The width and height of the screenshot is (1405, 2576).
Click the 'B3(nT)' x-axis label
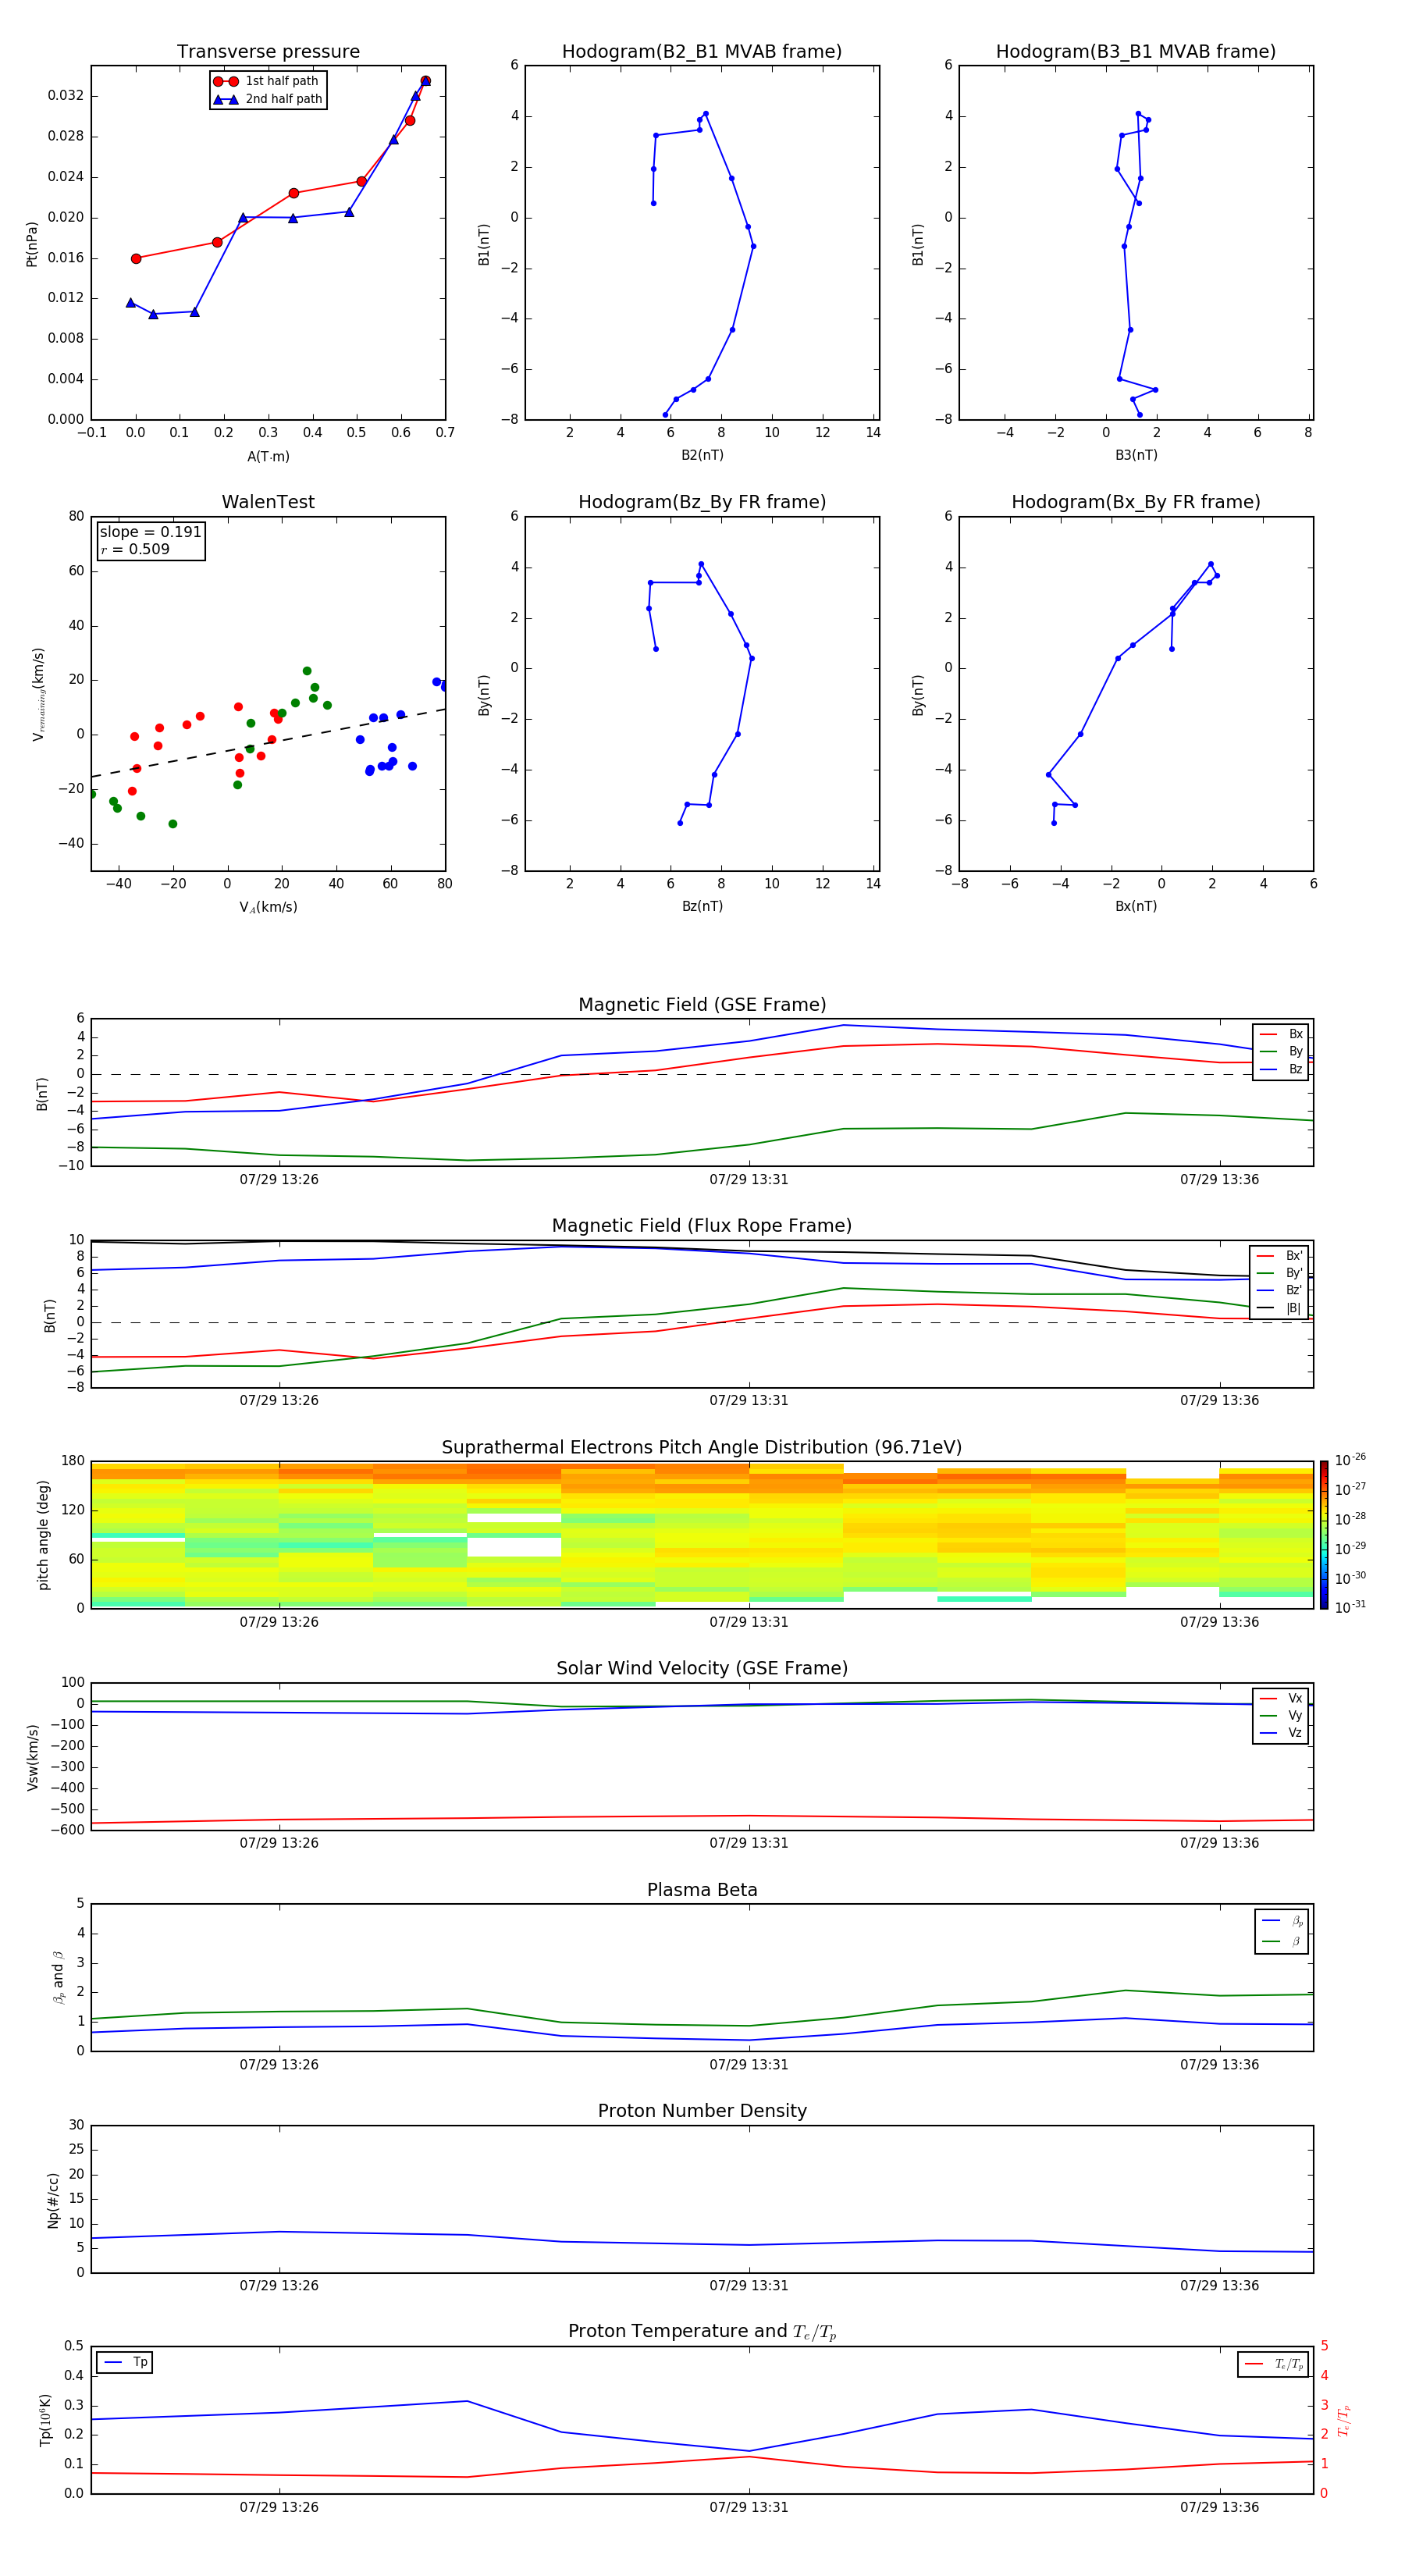pyautogui.click(x=1136, y=455)
